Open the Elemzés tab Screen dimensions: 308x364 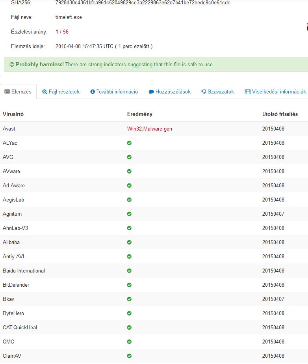tap(18, 92)
